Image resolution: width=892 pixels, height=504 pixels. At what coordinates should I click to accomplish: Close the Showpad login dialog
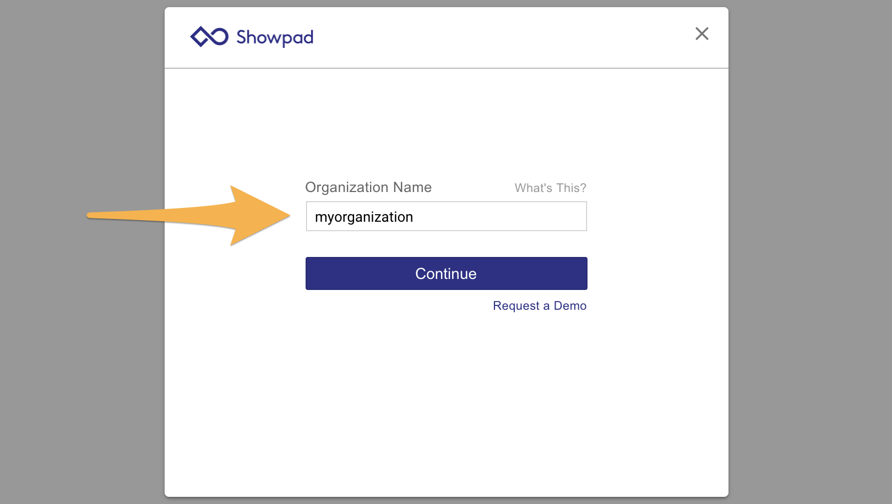click(x=701, y=34)
